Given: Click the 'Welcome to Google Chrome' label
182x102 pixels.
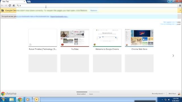Looking at the screenshot, I should [107, 49].
